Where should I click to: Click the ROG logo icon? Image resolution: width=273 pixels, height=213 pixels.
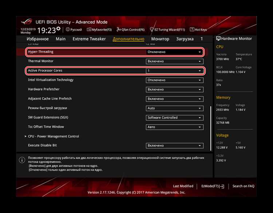27,22
